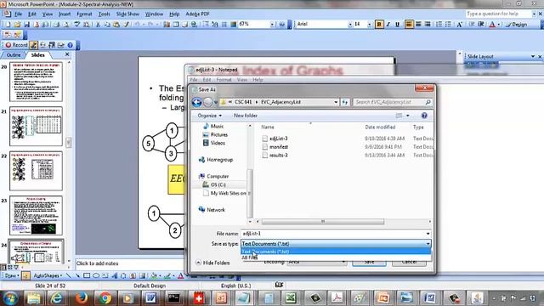Open Internet Explorer from the taskbar

pos(57,298)
